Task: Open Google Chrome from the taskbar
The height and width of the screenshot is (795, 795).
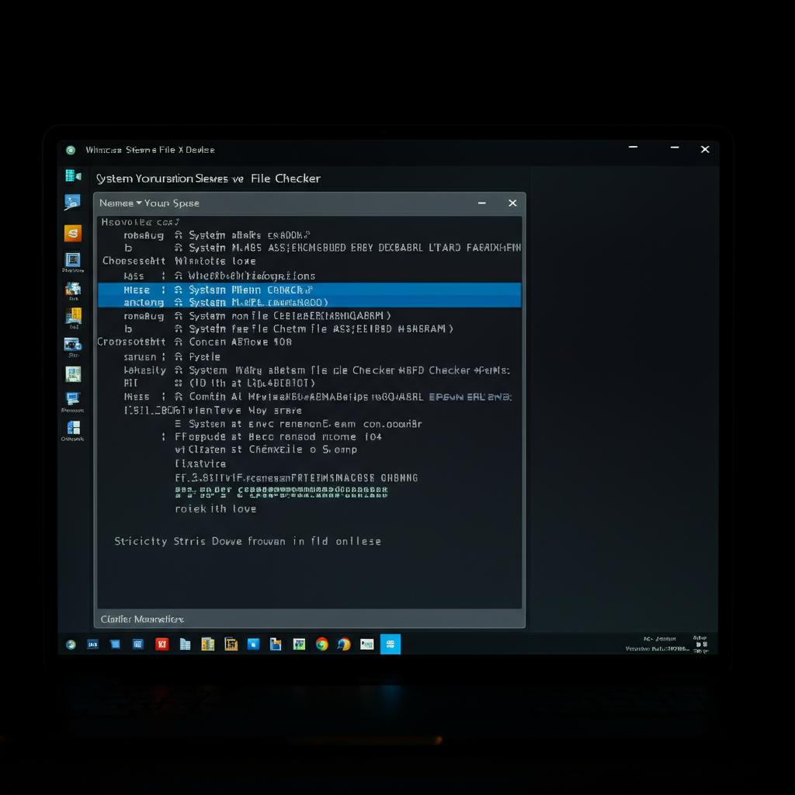Action: (321, 644)
